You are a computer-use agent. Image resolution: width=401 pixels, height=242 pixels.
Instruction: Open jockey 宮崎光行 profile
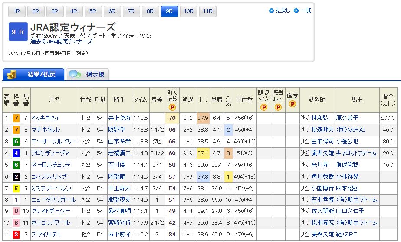pyautogui.click(x=119, y=223)
